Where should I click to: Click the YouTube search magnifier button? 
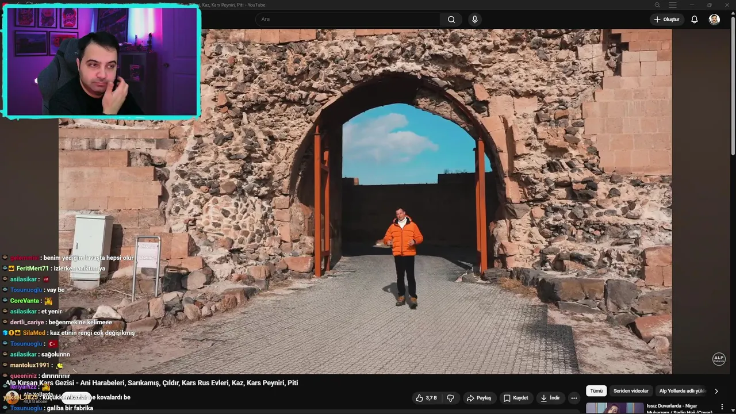(451, 20)
